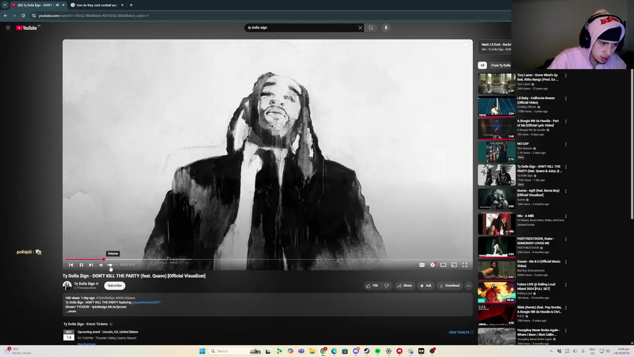Share this video

click(404, 286)
